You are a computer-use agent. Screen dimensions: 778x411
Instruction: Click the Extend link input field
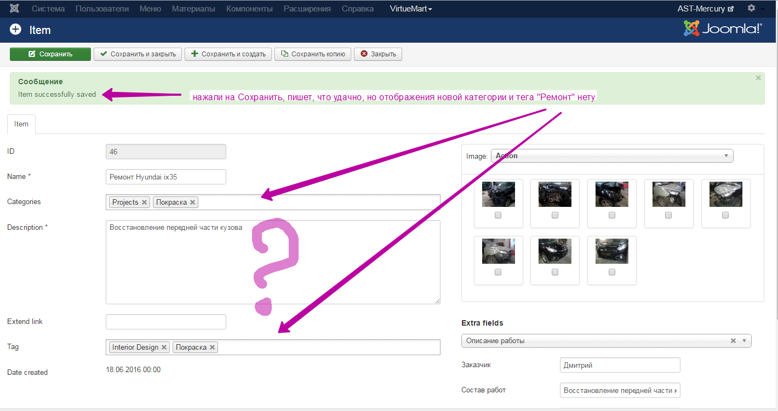point(165,322)
